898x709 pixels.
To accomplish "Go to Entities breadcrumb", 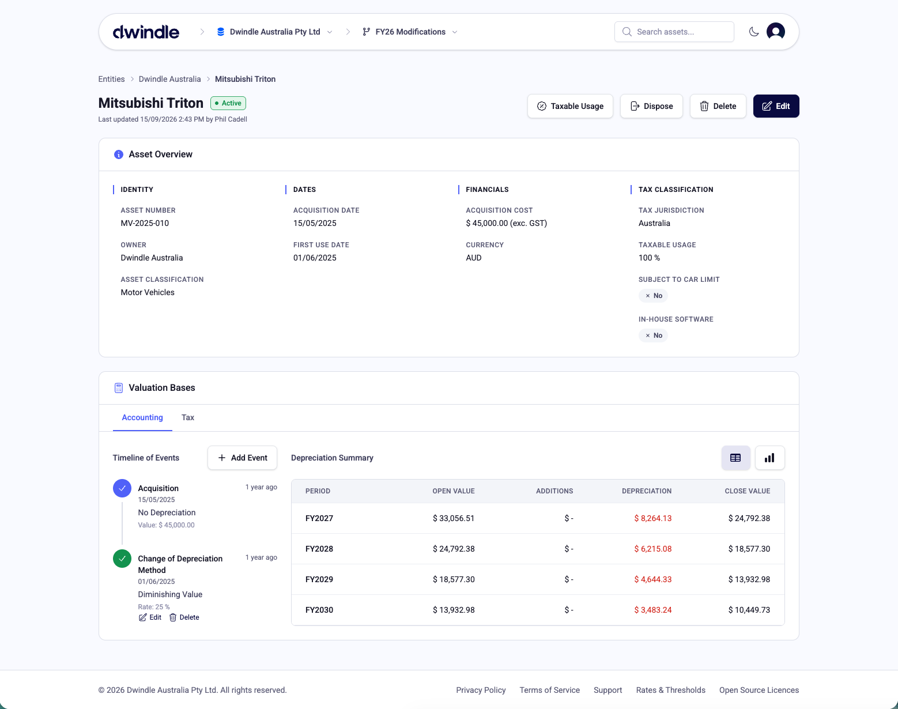I will click(111, 79).
